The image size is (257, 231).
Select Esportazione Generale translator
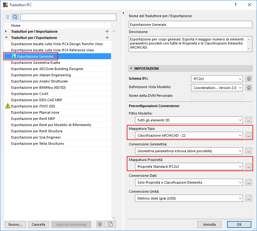[58, 56]
